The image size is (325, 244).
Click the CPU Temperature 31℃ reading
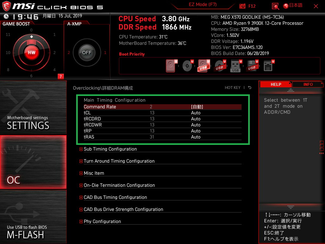coord(143,37)
